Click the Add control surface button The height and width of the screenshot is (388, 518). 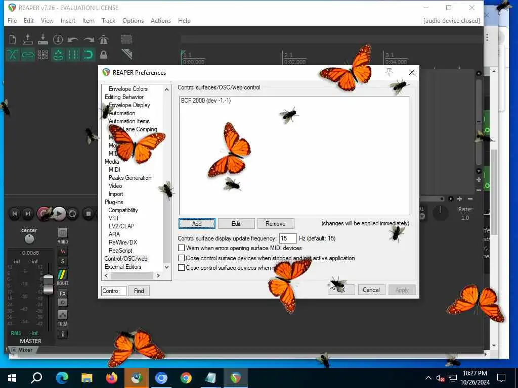coord(197,224)
